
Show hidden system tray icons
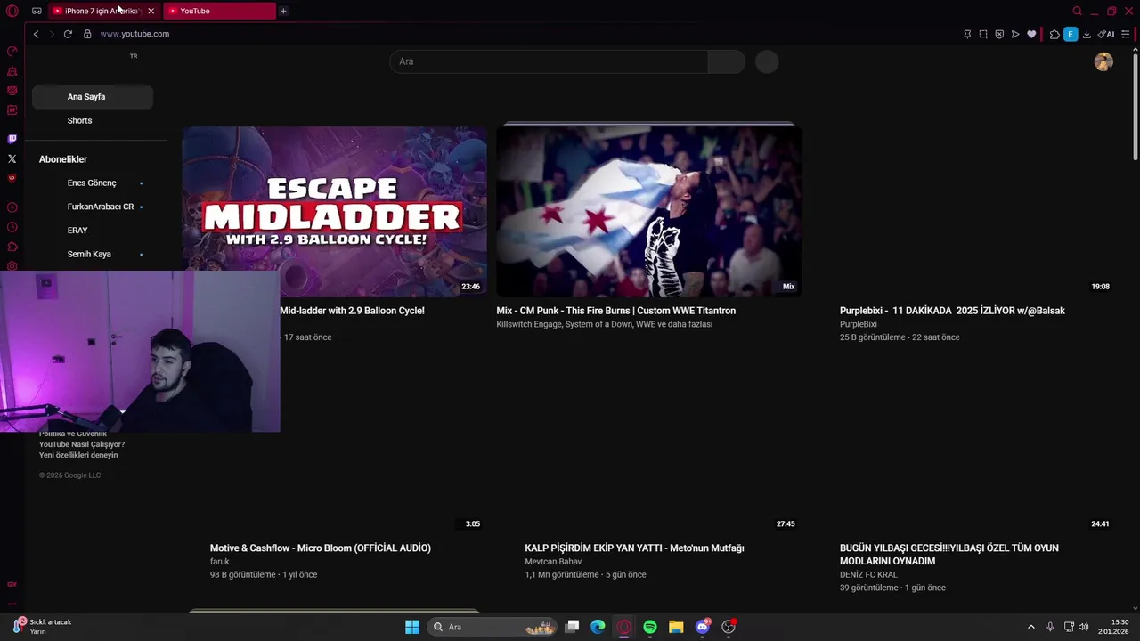click(1031, 627)
